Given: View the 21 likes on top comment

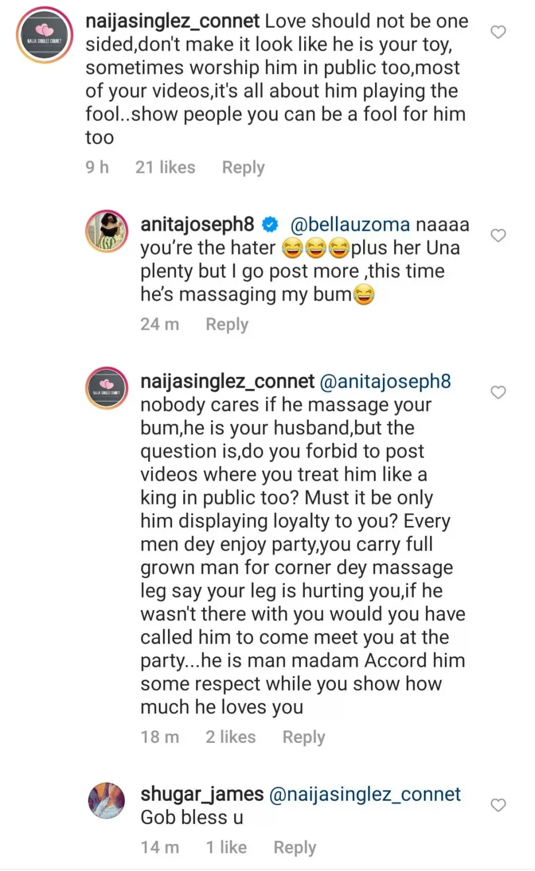Looking at the screenshot, I should coord(165,167).
